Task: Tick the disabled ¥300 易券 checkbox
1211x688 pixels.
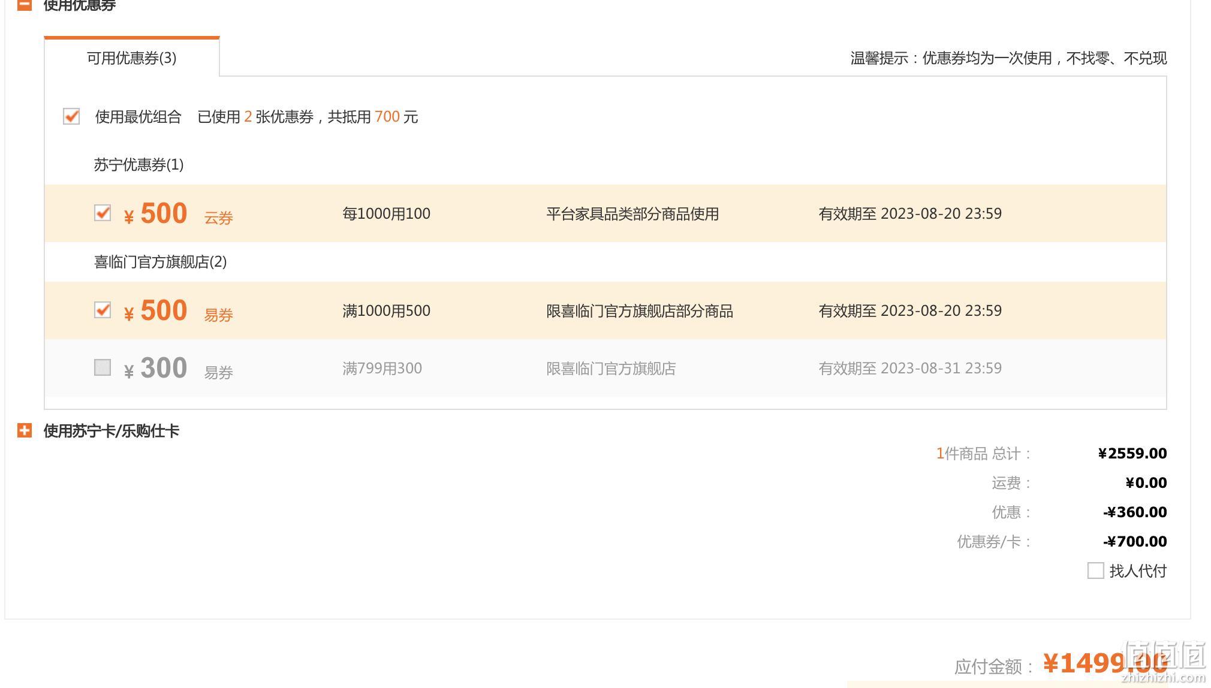Action: pos(103,367)
